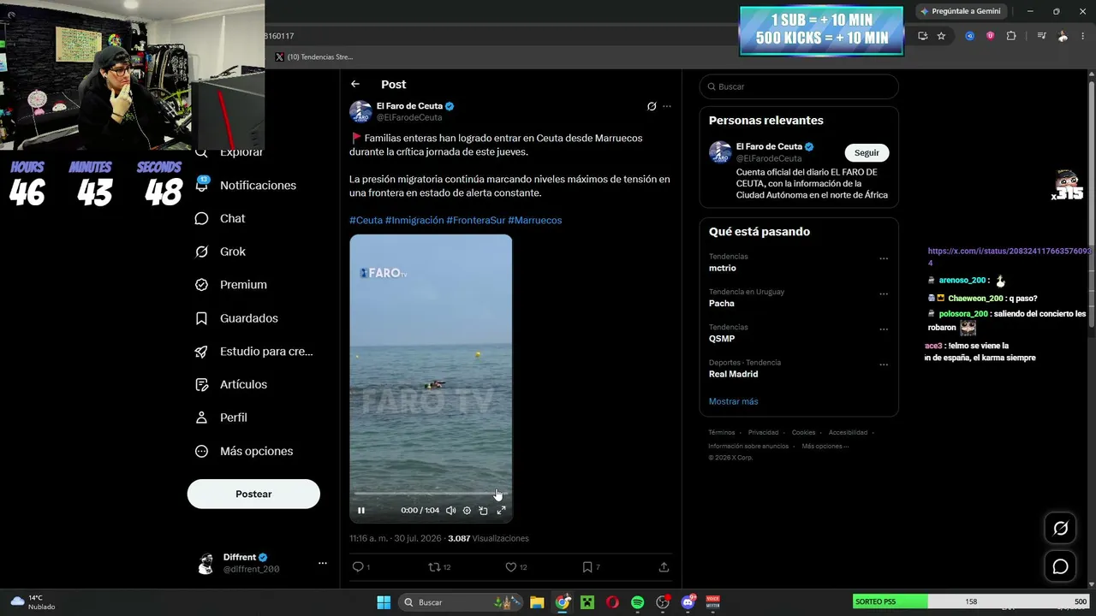Open Opera from taskbar
The image size is (1096, 616).
(x=612, y=602)
